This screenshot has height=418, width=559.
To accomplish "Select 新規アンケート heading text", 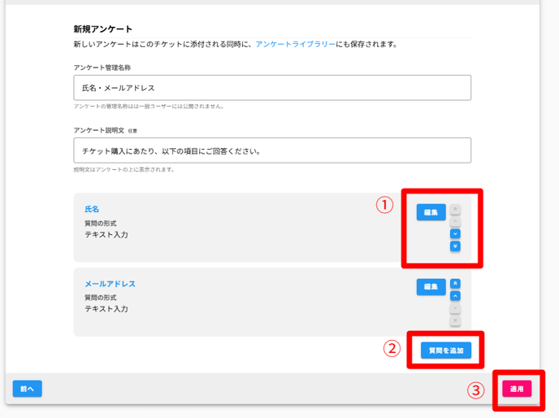I will click(103, 29).
